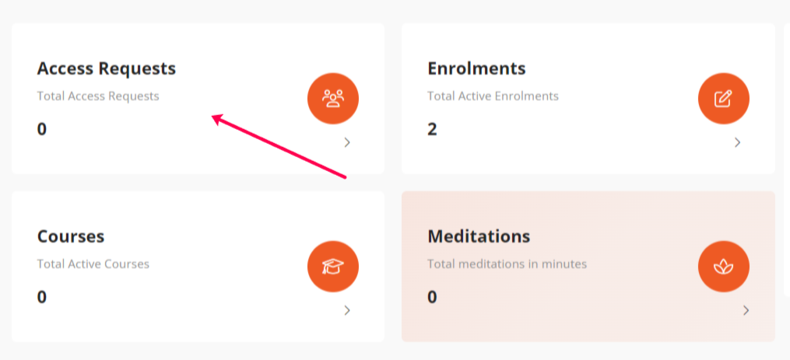Image resolution: width=790 pixels, height=360 pixels.
Task: Click the Meditations count value 0
Action: [x=432, y=297]
